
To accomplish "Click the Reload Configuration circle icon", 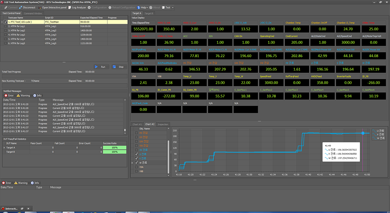I will coord(110,7).
